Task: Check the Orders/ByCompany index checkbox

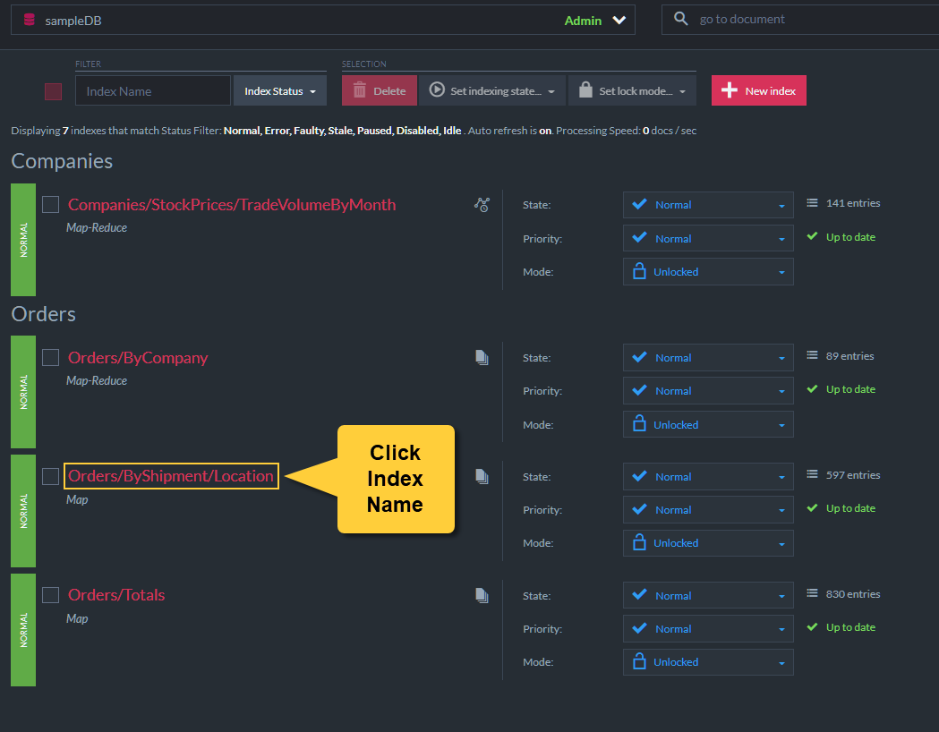Action: point(51,358)
